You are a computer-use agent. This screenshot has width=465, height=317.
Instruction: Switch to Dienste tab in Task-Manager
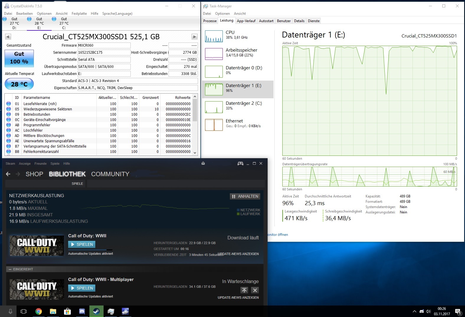pyautogui.click(x=314, y=21)
